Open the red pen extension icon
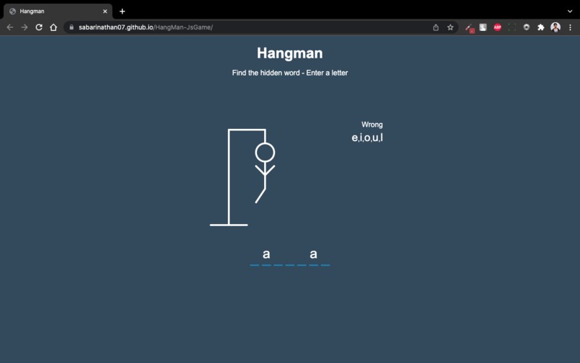Screen dimensions: 580x363 tap(469, 28)
